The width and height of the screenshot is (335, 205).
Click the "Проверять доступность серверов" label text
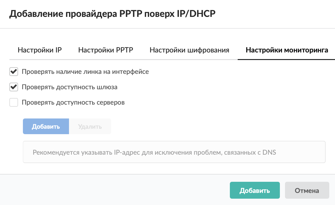pyautogui.click(x=73, y=102)
